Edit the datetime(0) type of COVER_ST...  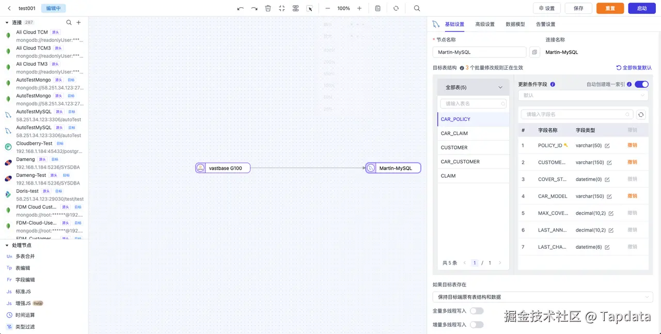coord(607,179)
